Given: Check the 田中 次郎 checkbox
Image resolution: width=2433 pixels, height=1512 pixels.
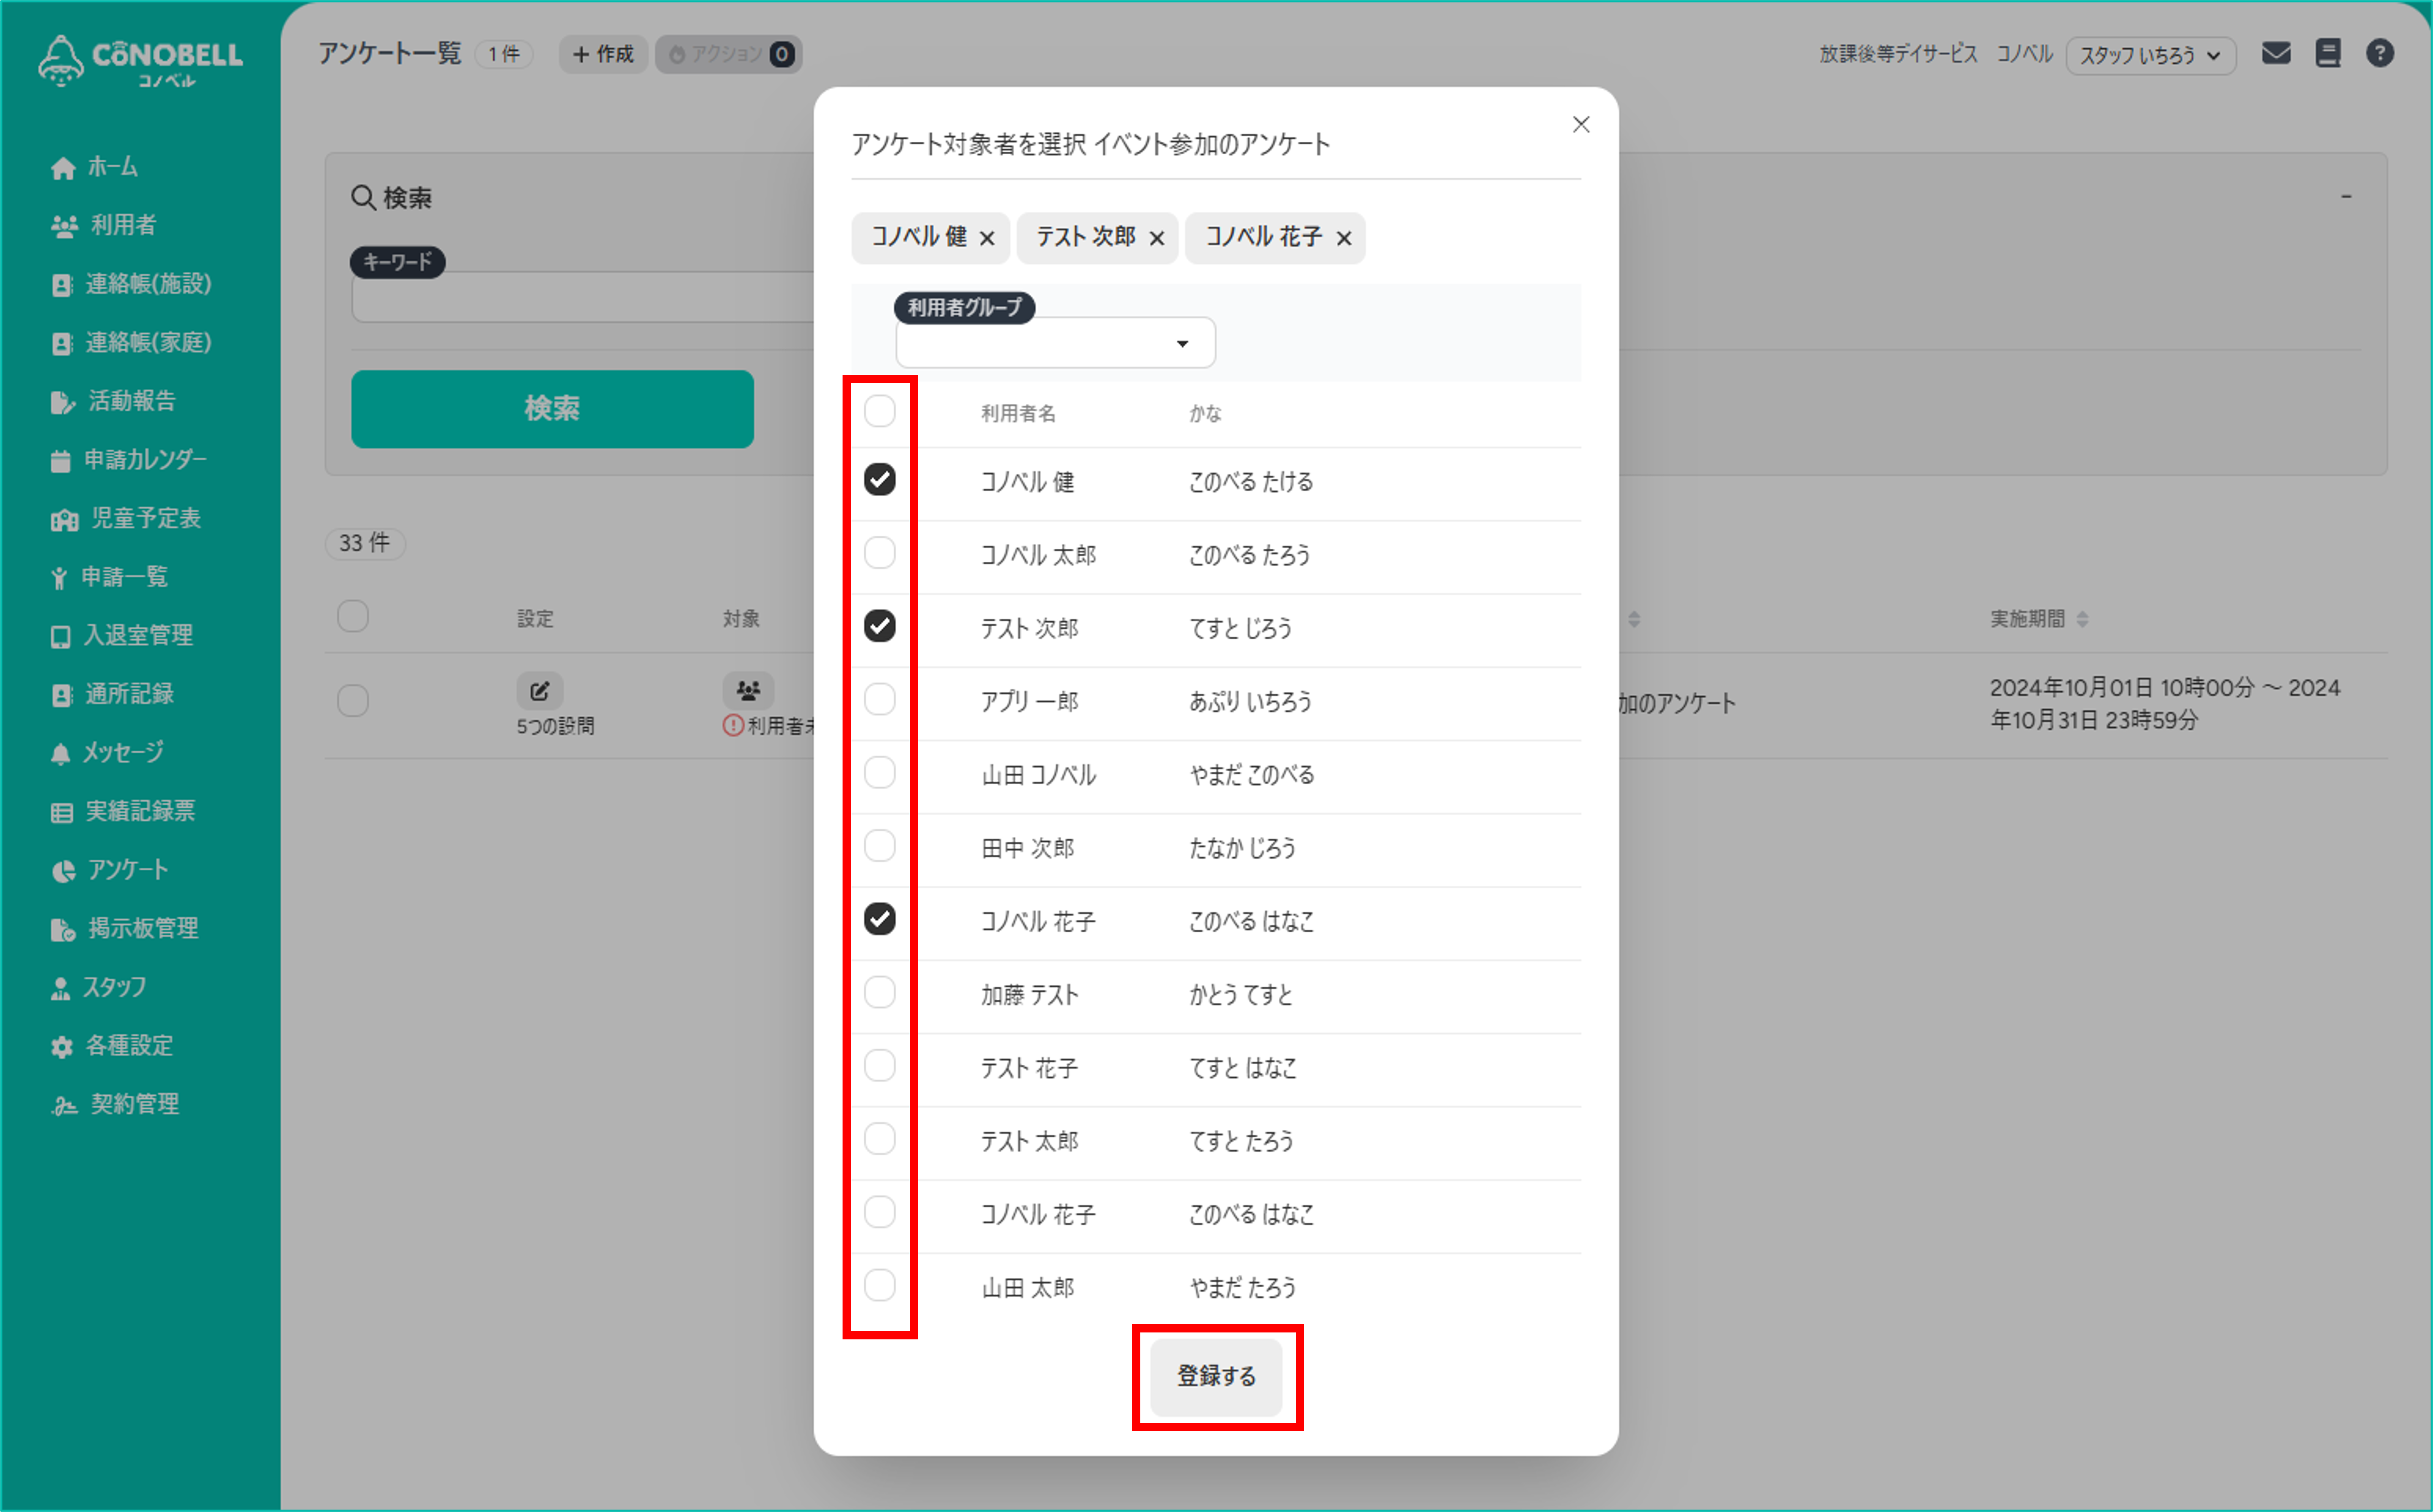Looking at the screenshot, I should pyautogui.click(x=880, y=846).
